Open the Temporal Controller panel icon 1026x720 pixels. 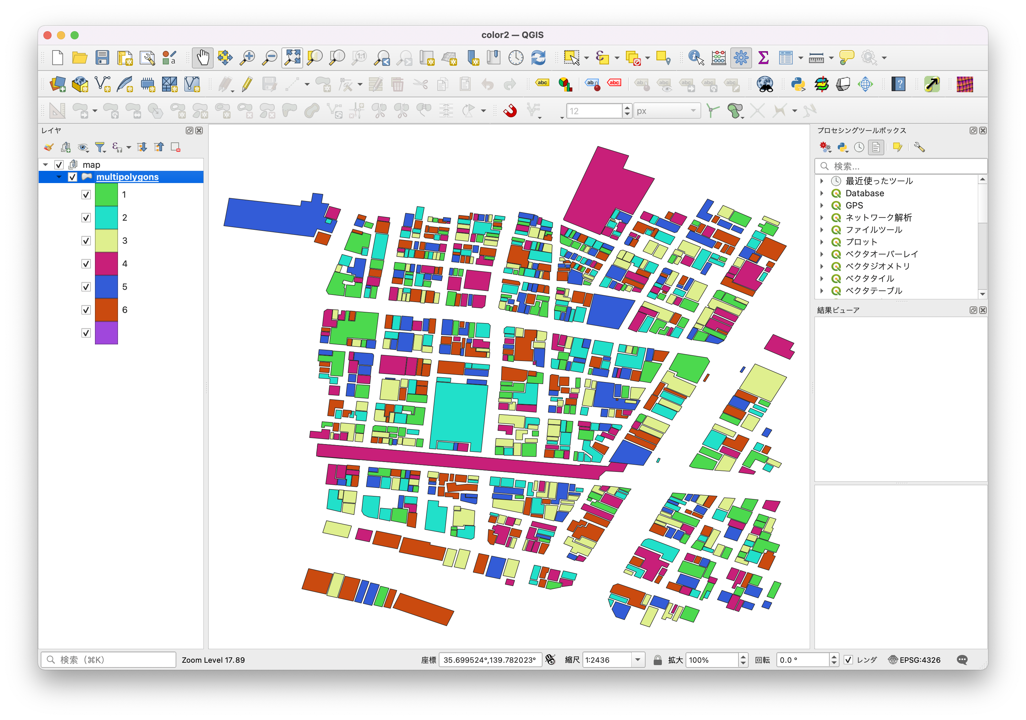click(x=516, y=58)
